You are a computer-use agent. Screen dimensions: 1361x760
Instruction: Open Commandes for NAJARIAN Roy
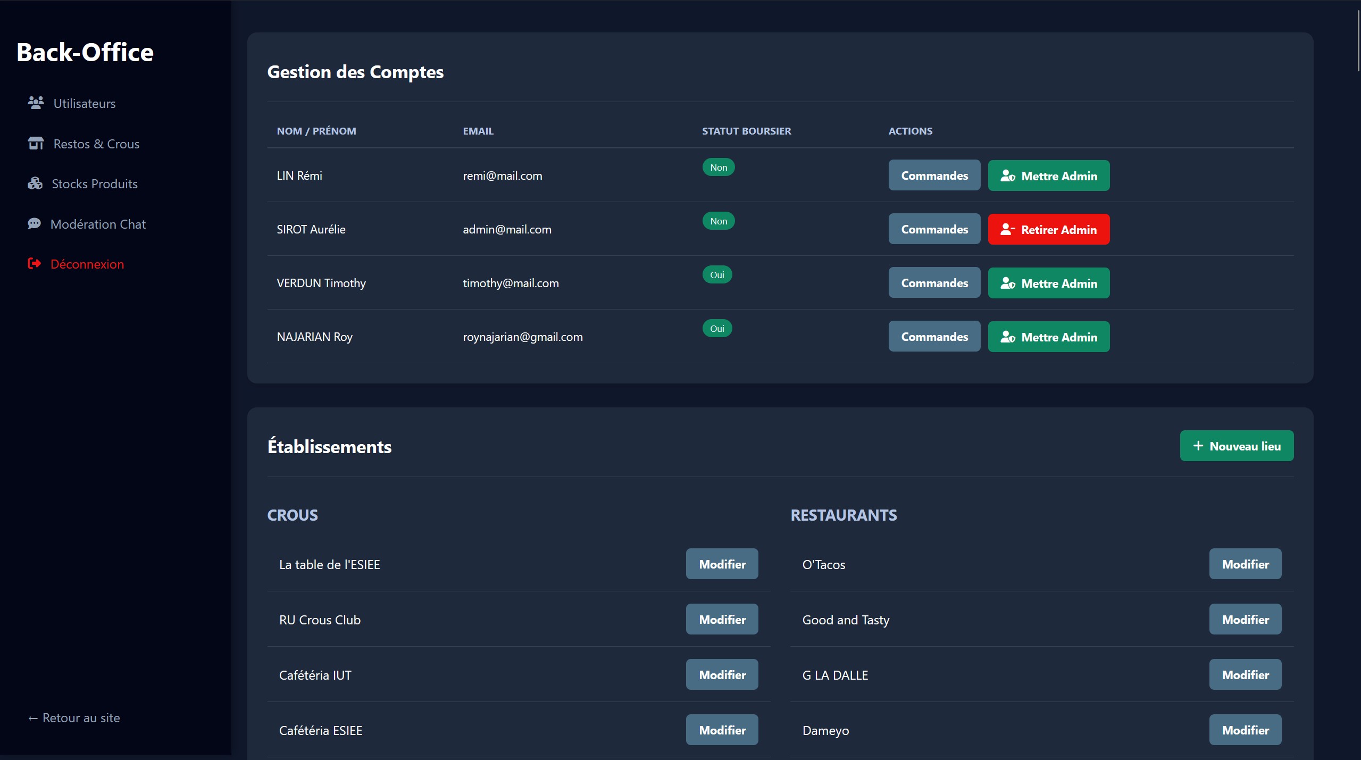click(x=934, y=337)
